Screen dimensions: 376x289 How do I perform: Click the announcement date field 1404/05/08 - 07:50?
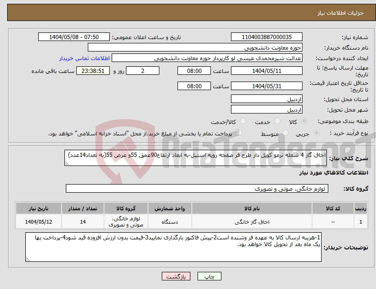pos(74,37)
